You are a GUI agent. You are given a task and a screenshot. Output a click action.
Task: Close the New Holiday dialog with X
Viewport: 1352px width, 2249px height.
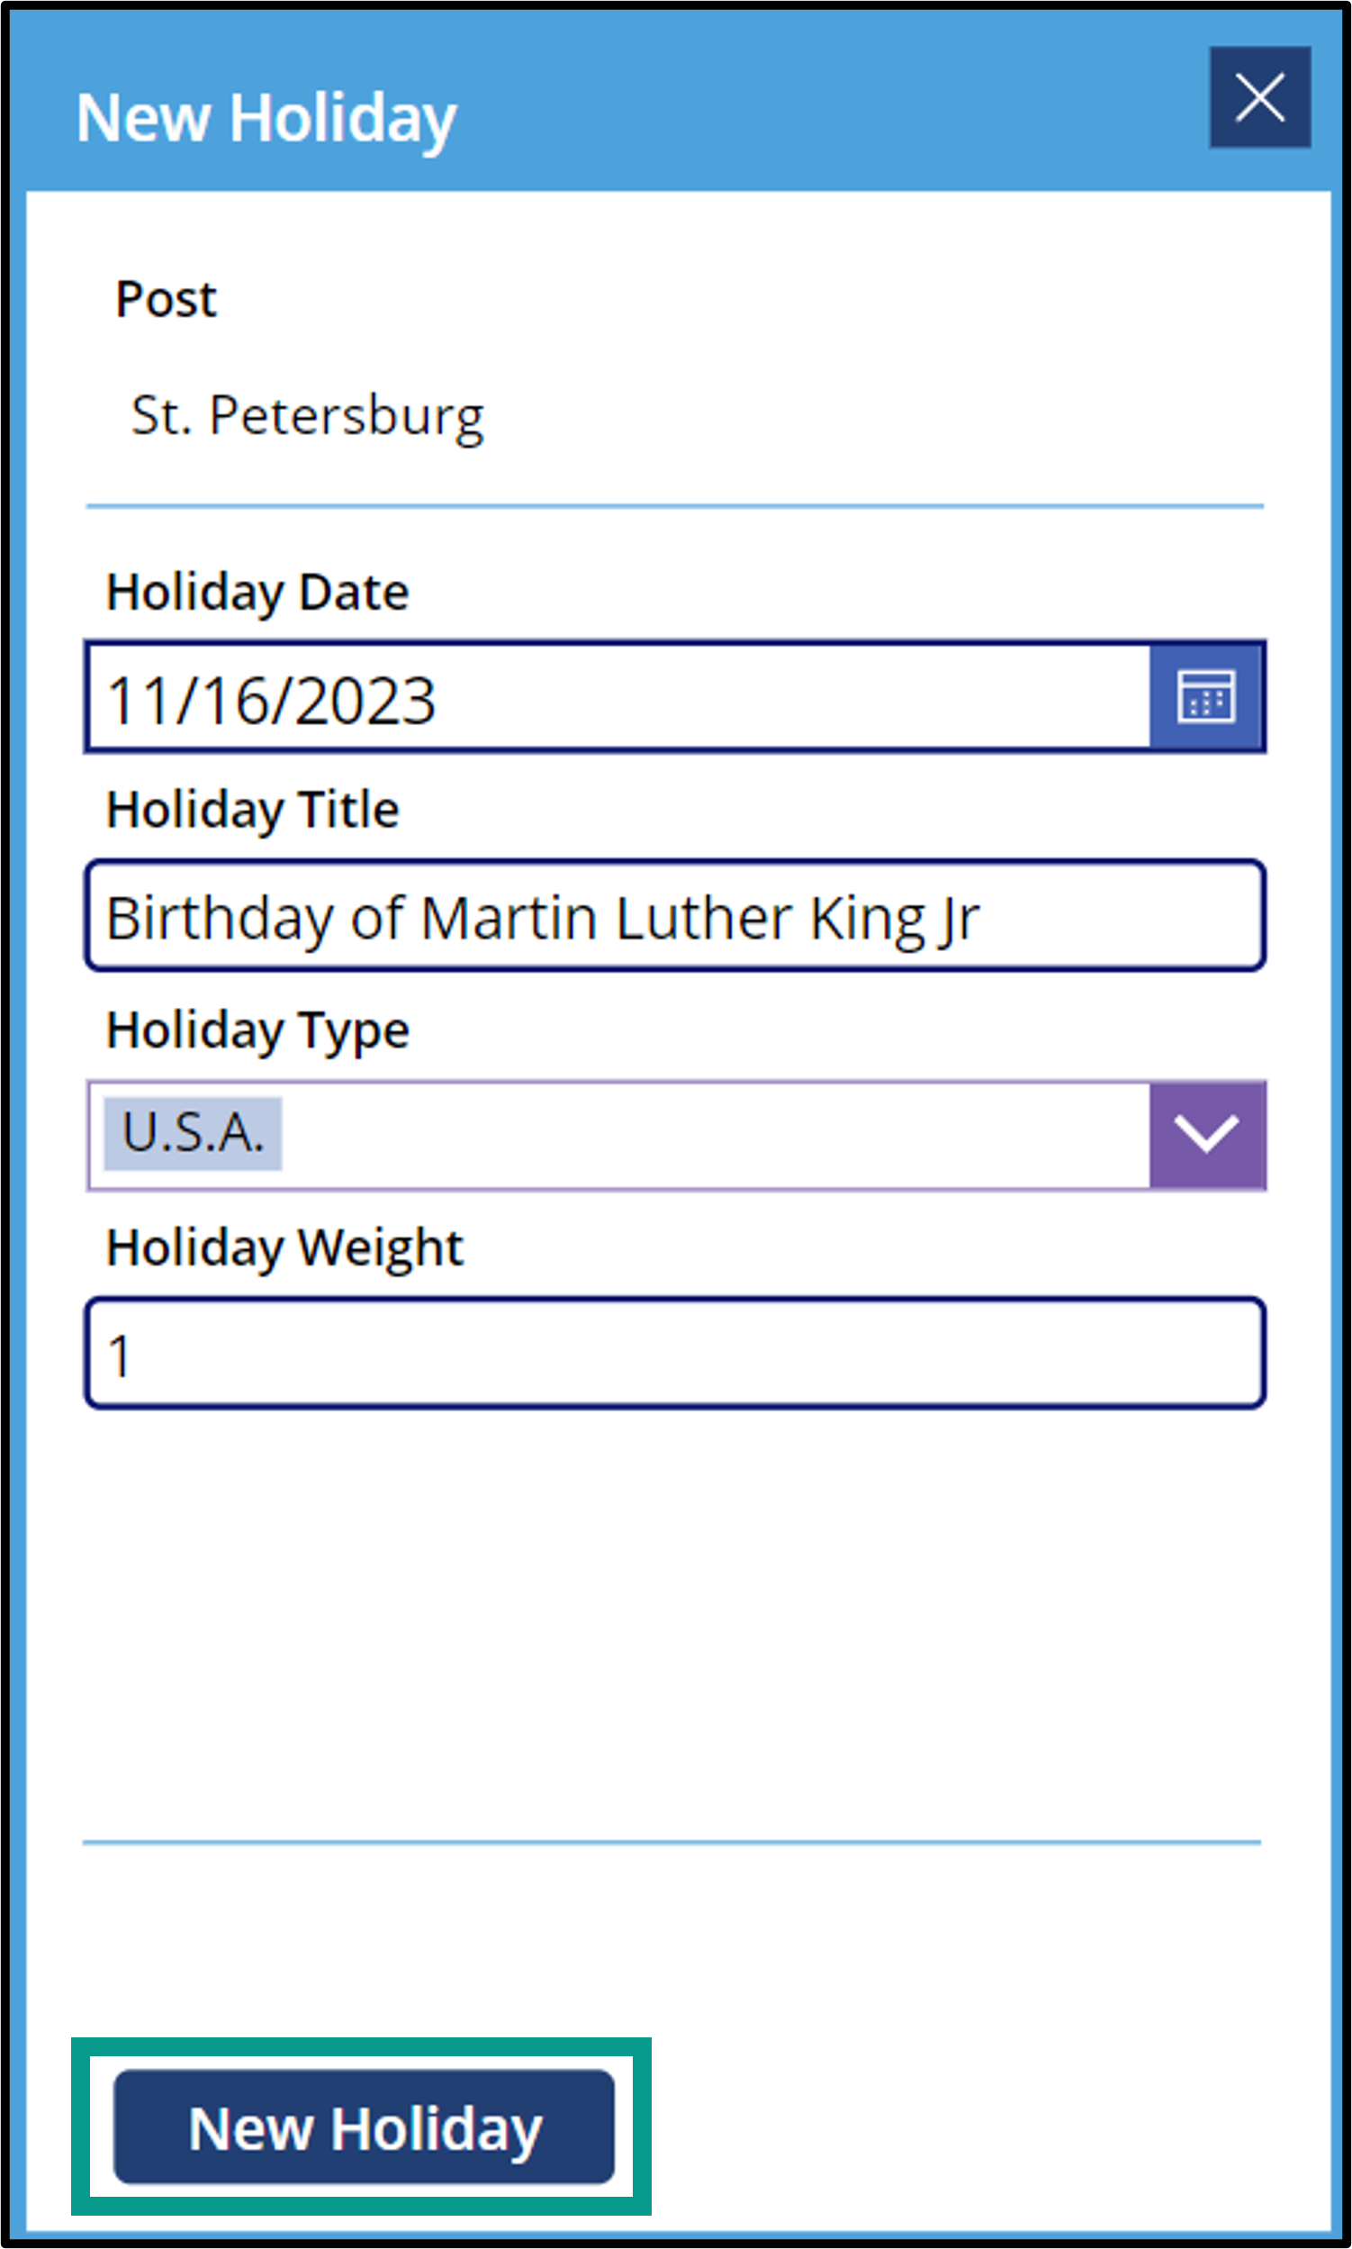1260,97
